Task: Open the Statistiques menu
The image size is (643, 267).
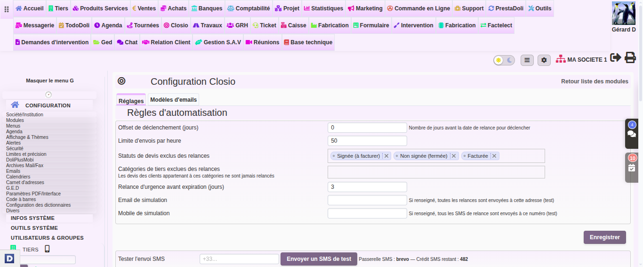Action: [x=323, y=8]
